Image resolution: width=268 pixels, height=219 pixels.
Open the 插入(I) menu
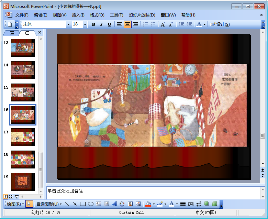pyautogui.click(x=78, y=15)
